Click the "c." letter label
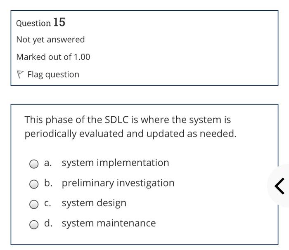Viewport: 289px width, 250px height. click(48, 203)
